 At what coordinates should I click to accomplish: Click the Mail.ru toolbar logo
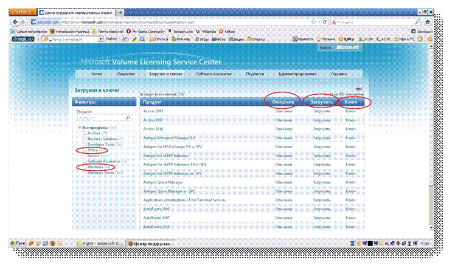click(23, 39)
